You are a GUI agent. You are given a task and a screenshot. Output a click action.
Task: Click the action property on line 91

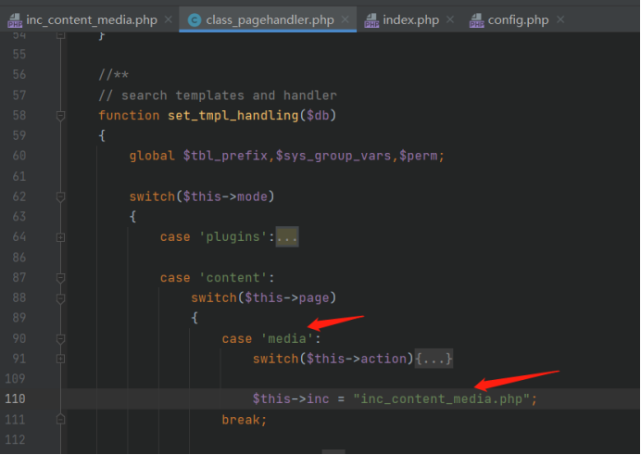tap(383, 359)
